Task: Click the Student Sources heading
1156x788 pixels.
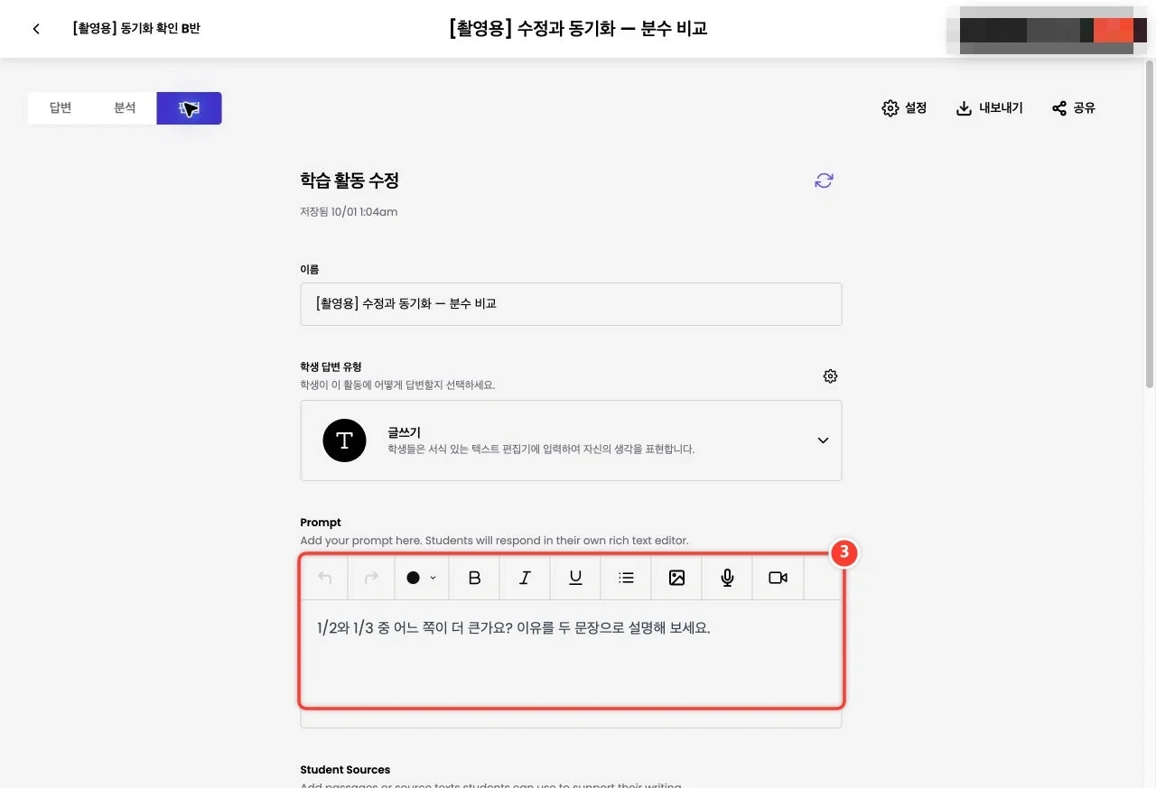Action: point(345,770)
